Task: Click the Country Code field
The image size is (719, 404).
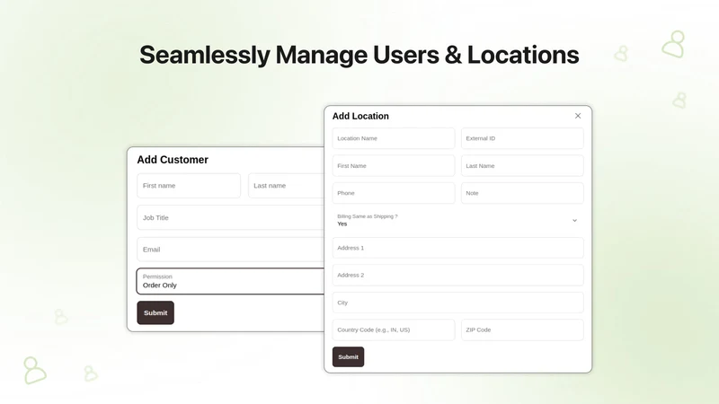Action: (x=394, y=329)
